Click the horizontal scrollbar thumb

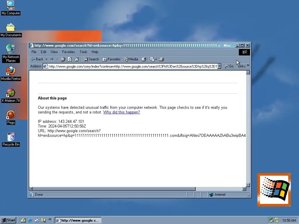(114, 189)
